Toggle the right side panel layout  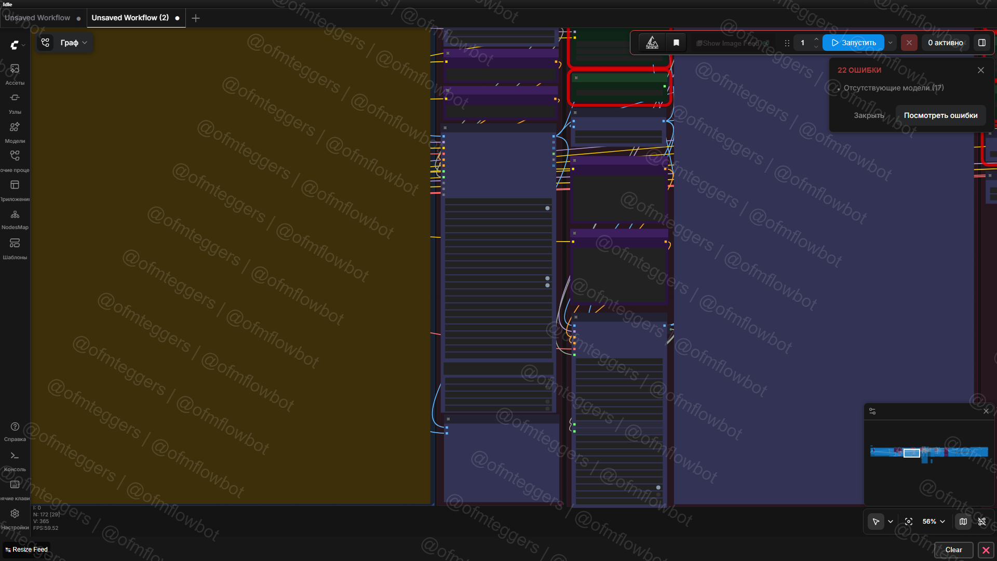click(982, 43)
